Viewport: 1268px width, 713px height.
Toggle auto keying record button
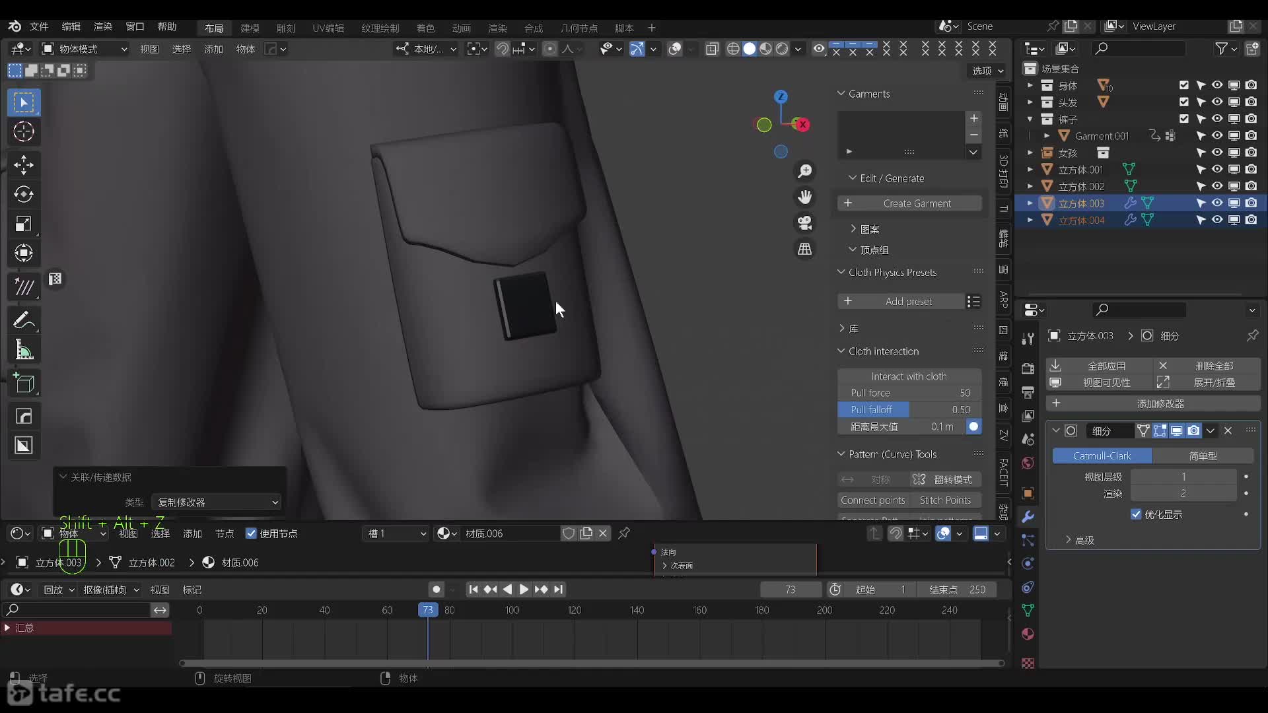click(436, 590)
